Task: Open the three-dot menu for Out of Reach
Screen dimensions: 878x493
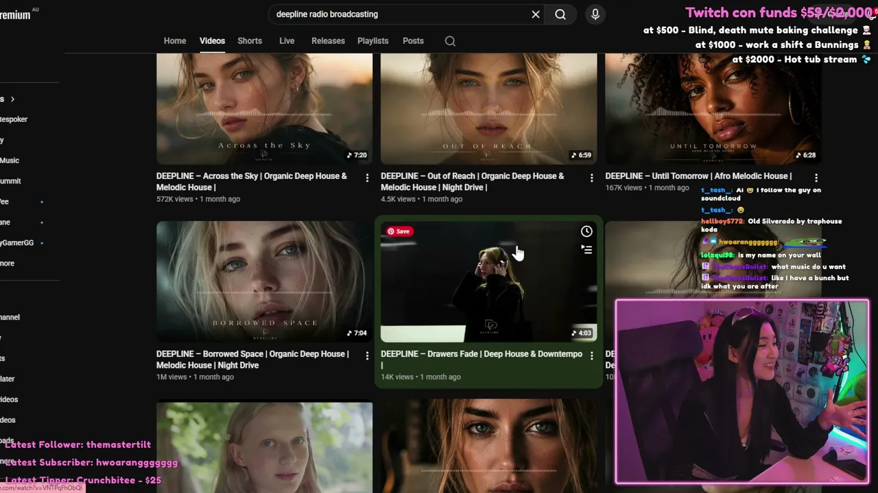Action: [x=591, y=178]
